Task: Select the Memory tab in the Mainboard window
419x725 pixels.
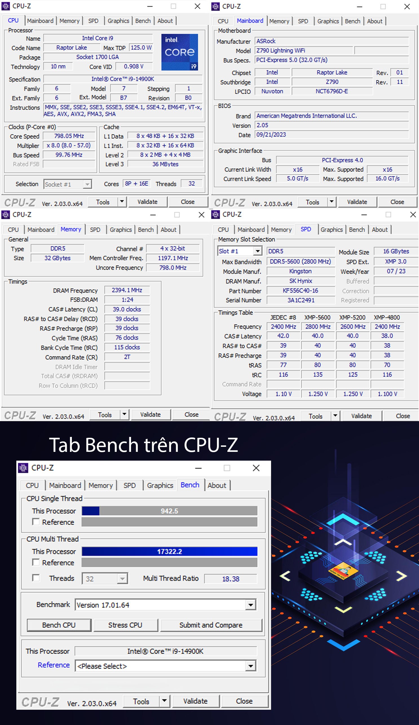Action: [x=279, y=21]
